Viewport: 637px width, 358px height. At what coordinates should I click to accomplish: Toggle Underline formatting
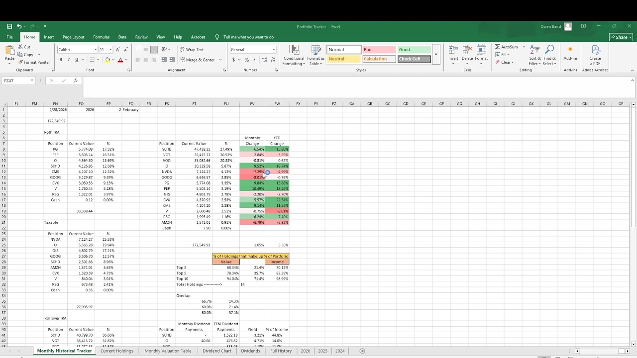(x=77, y=60)
